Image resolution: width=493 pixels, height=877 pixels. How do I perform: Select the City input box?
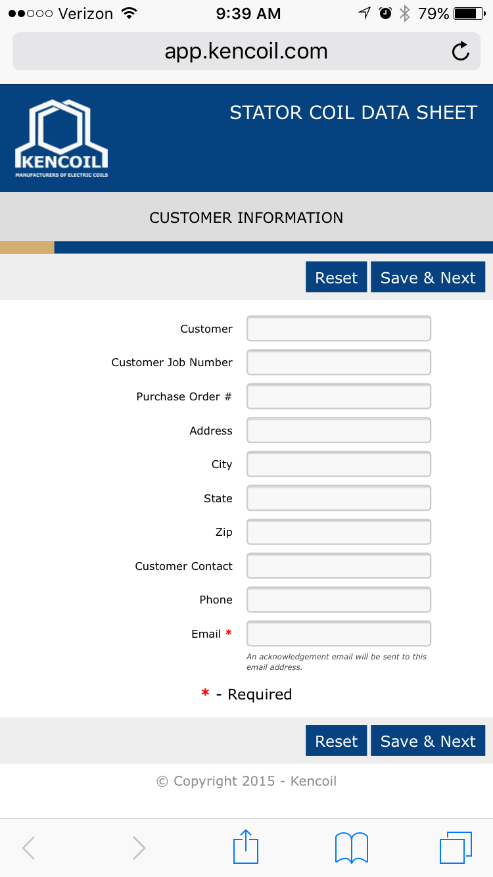point(339,464)
